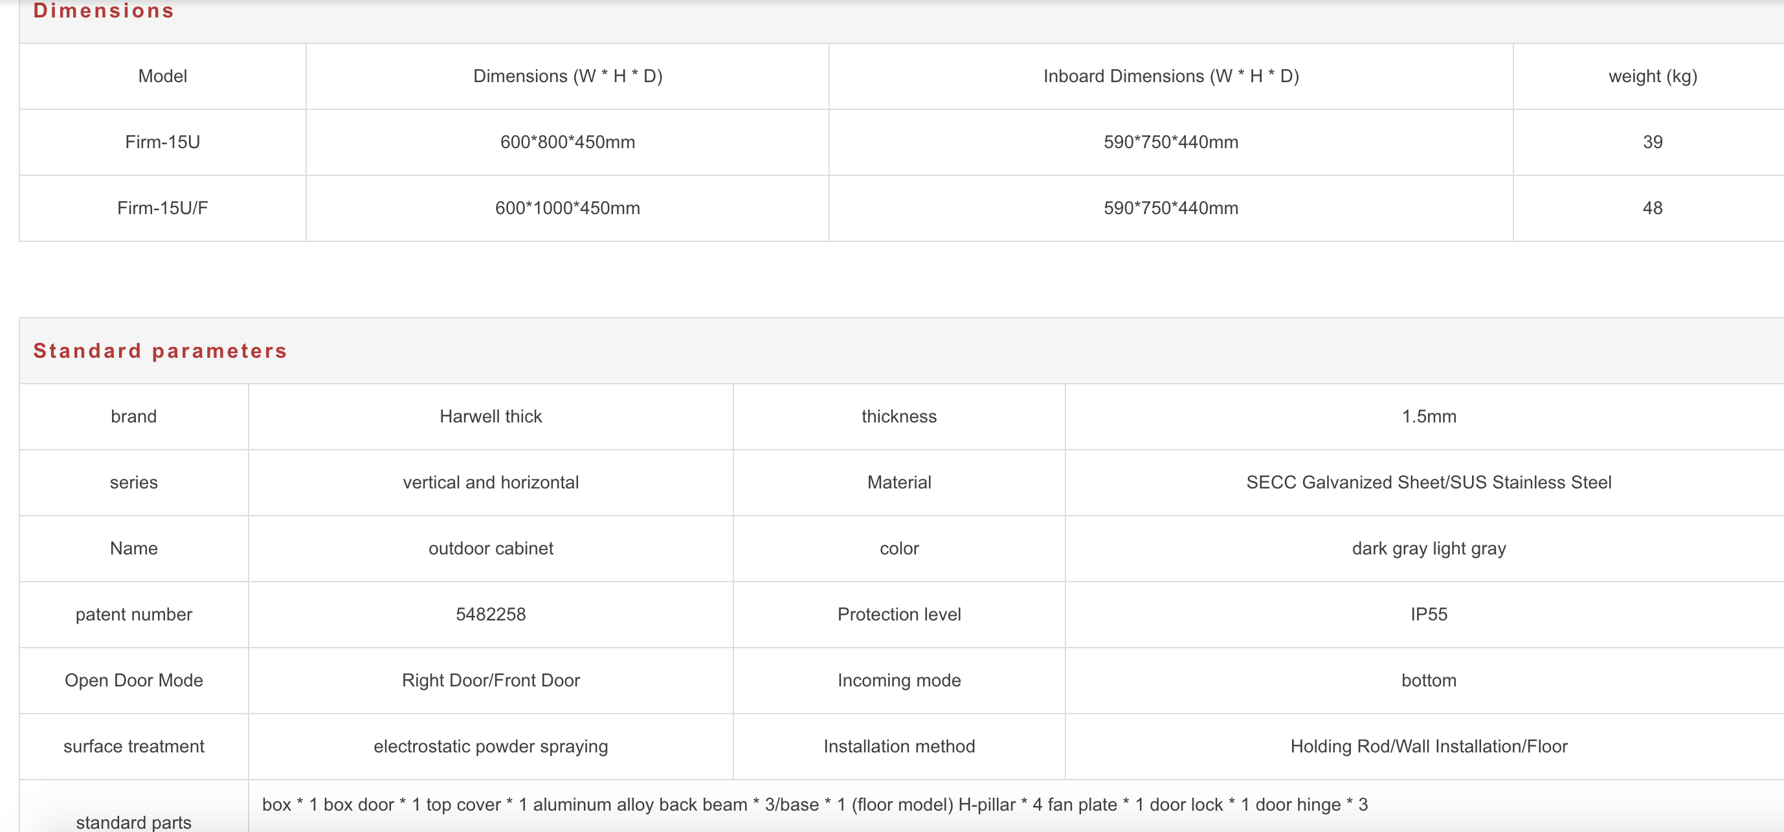This screenshot has width=1784, height=832.
Task: Click the standard parts row label
Action: click(x=133, y=822)
